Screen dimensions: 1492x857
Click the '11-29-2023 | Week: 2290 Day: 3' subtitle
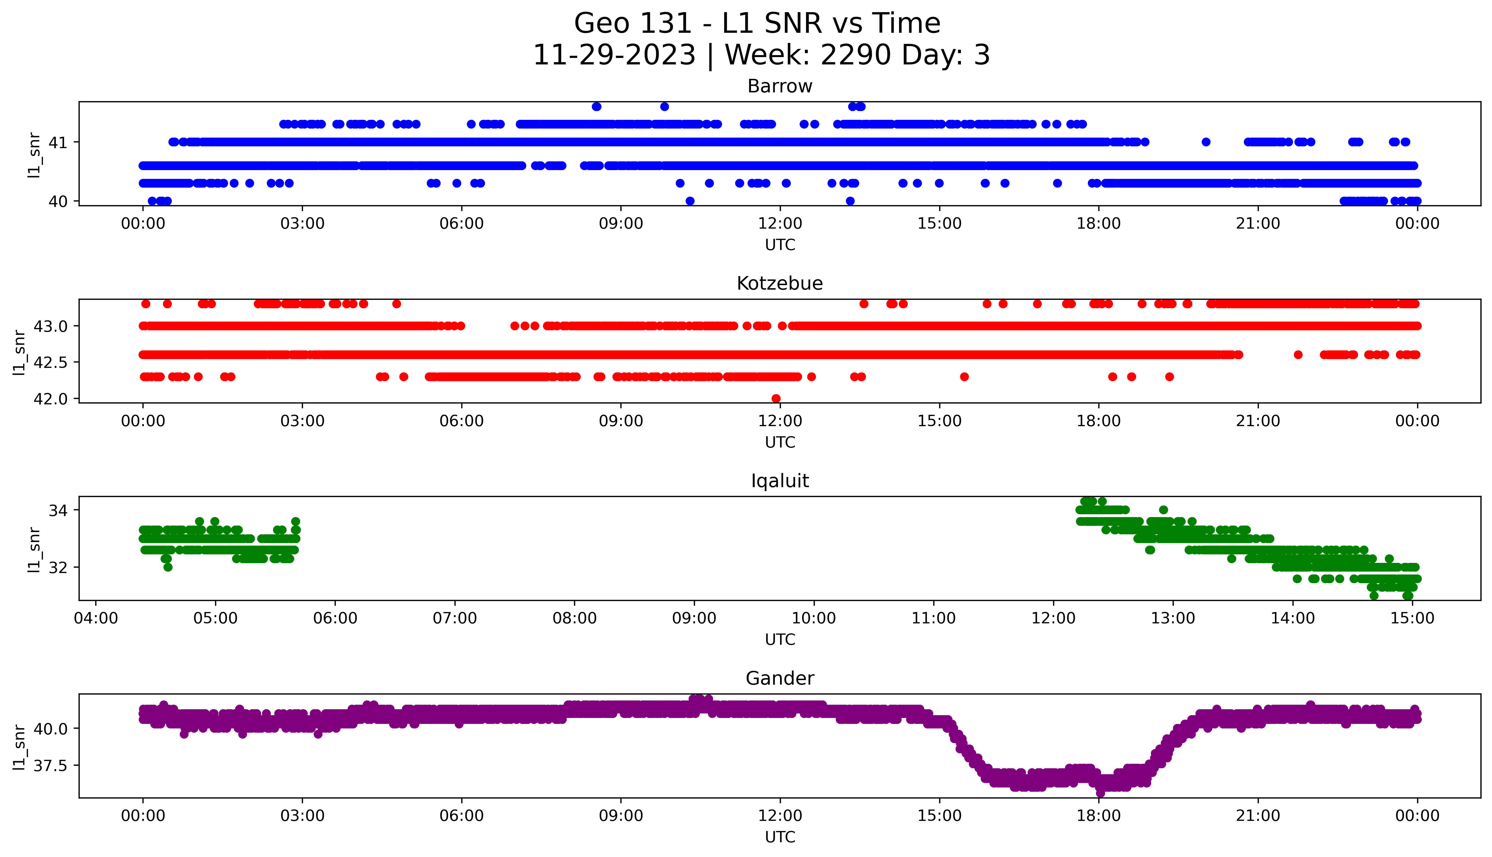pyautogui.click(x=761, y=55)
